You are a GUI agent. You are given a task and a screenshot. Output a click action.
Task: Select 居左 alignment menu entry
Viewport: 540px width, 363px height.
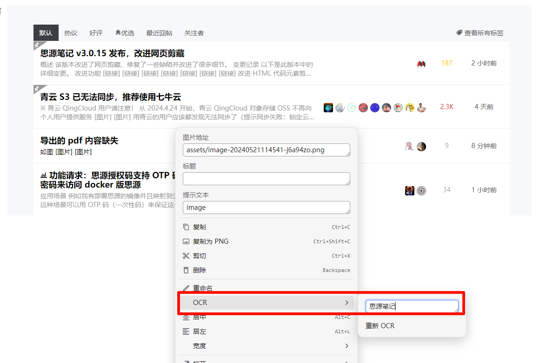click(x=266, y=331)
